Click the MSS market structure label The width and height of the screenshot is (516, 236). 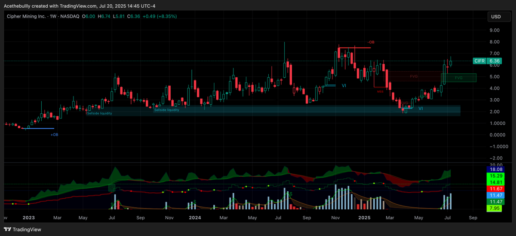pyautogui.click(x=380, y=91)
